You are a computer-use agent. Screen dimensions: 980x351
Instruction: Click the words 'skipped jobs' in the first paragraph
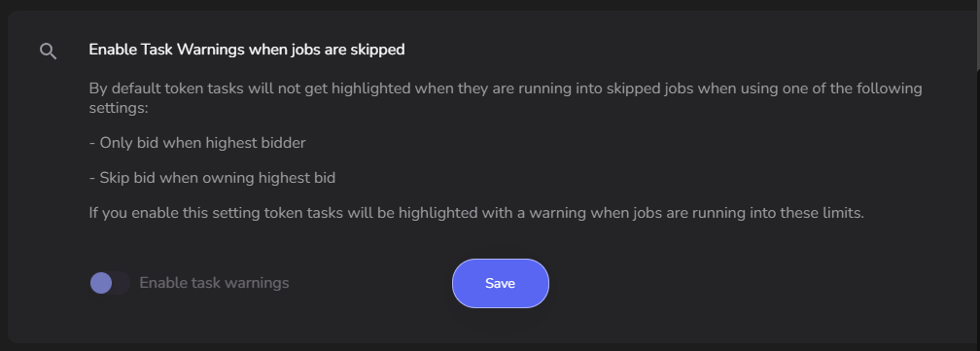[649, 88]
